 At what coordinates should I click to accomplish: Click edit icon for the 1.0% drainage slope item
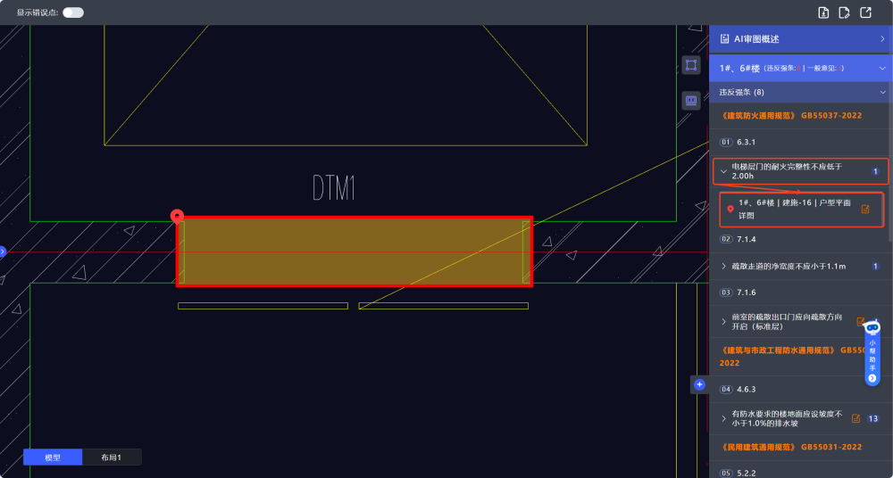tap(855, 418)
